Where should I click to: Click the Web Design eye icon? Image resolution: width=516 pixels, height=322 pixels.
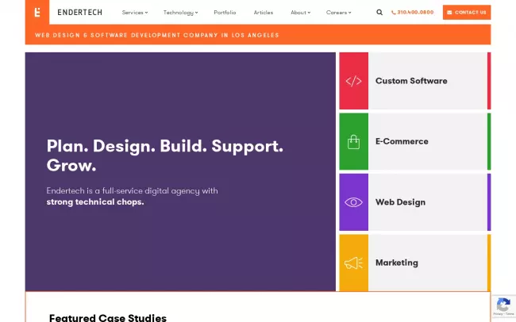point(353,202)
